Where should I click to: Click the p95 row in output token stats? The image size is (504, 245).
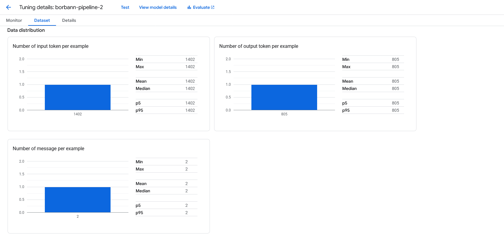373,110
